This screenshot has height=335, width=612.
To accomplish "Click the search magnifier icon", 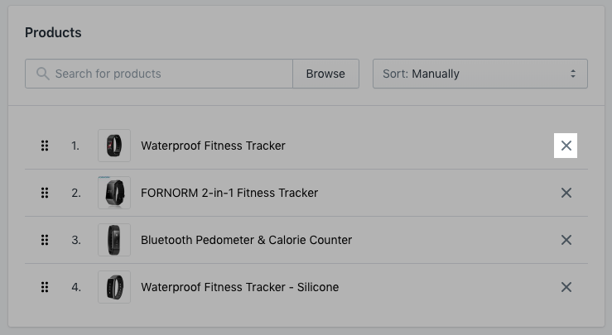I will coord(42,74).
